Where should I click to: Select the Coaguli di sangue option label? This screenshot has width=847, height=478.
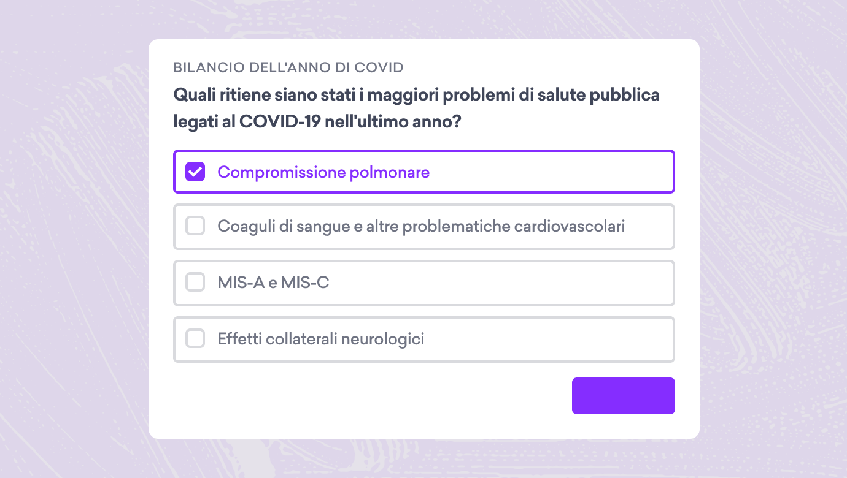tap(421, 226)
